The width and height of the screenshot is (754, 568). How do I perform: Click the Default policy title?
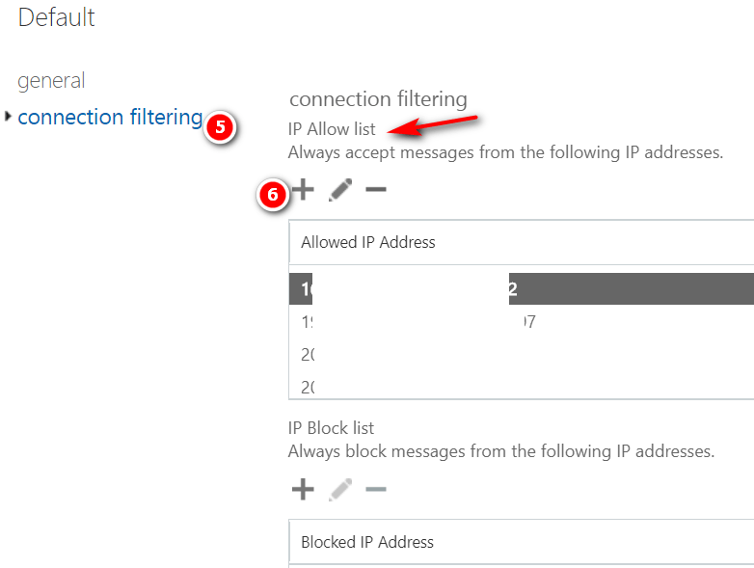point(57,17)
